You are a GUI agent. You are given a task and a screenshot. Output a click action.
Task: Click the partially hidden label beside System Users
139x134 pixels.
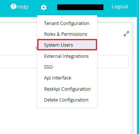(x=36, y=48)
